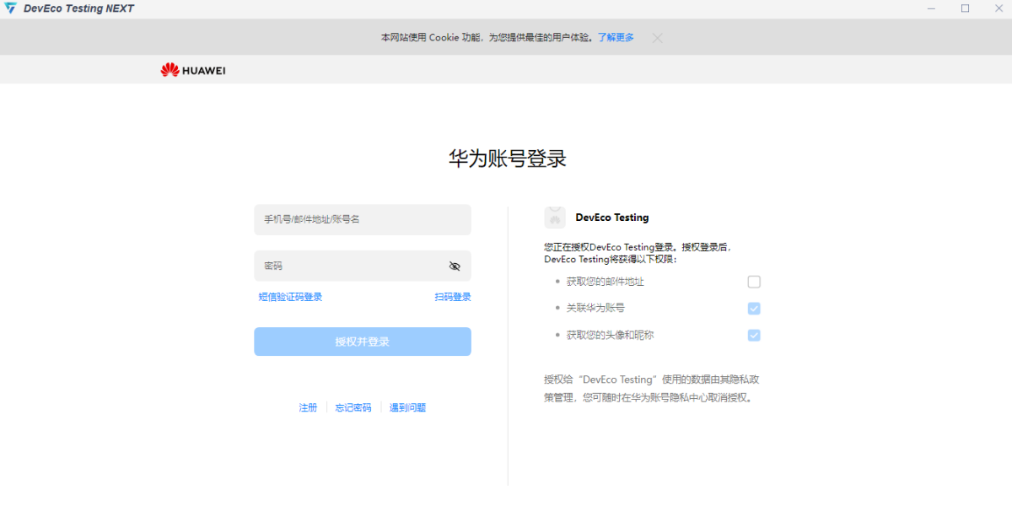
Task: Focus the 密码 password field
Action: [363, 266]
